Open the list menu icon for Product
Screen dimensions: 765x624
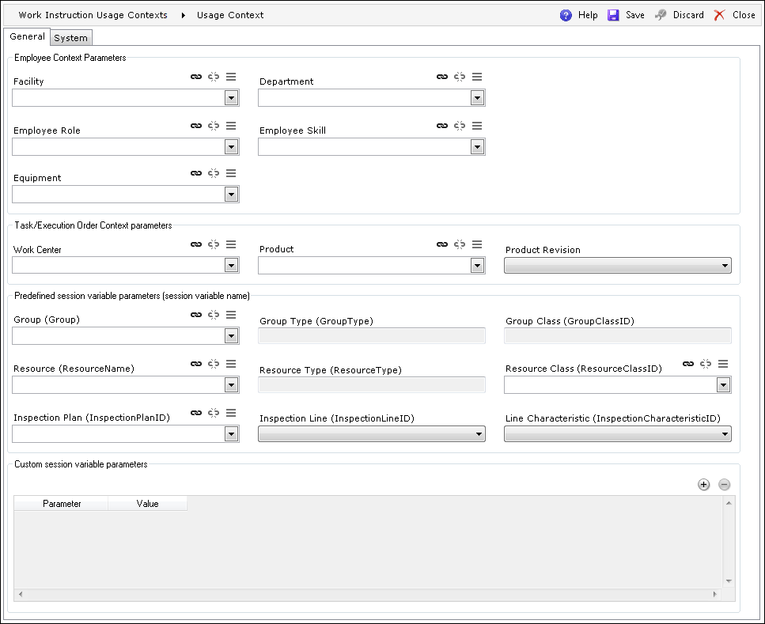point(477,244)
